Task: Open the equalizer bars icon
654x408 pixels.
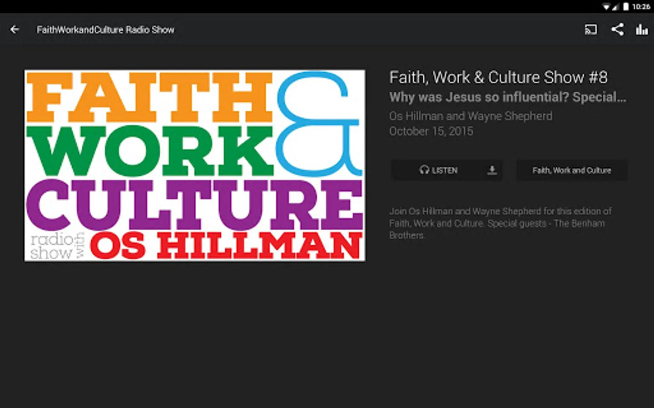Action: pos(642,29)
